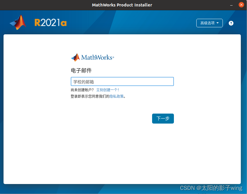Click the 尚未创建帐户 prompt text
The height and width of the screenshot is (194, 247).
pos(82,90)
